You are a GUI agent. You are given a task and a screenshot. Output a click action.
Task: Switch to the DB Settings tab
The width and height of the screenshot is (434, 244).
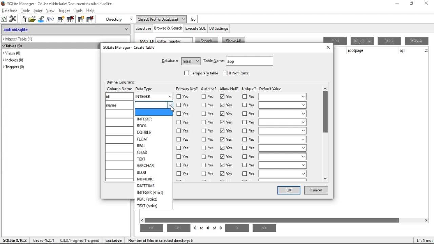click(x=218, y=28)
